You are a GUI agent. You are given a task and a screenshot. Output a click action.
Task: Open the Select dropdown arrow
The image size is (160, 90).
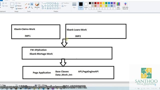pos(12,9)
